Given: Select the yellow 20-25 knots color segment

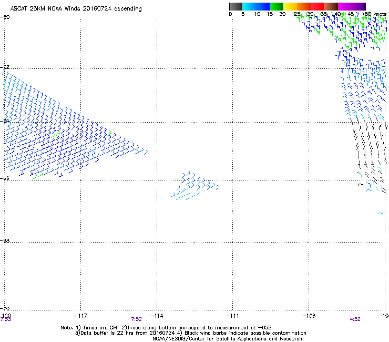Looking at the screenshot, I should pos(290,6).
